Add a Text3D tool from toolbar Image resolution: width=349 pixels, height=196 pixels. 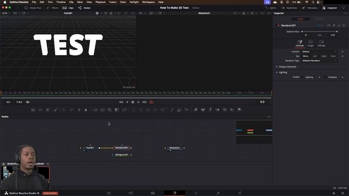pyautogui.click(x=210, y=109)
